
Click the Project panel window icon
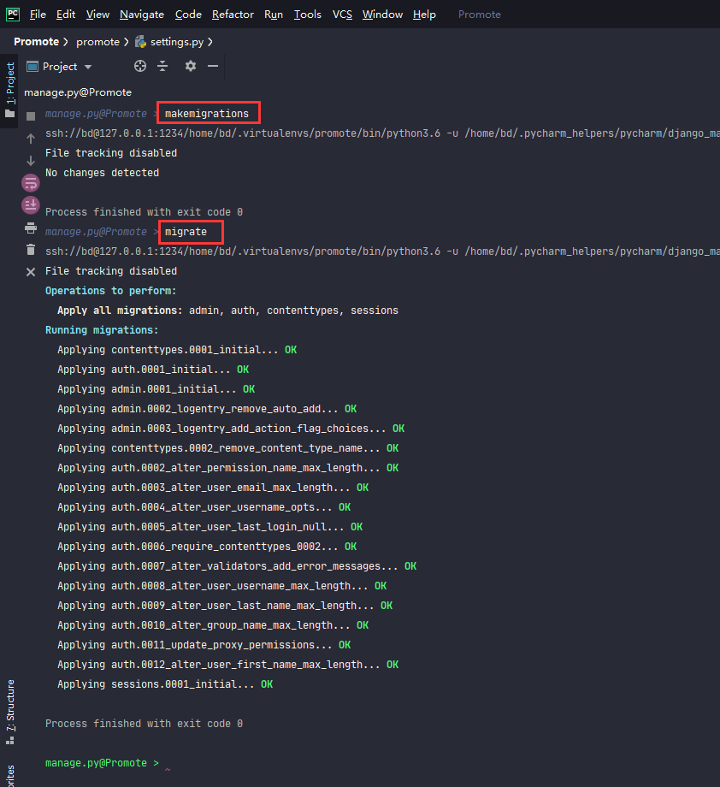32,66
